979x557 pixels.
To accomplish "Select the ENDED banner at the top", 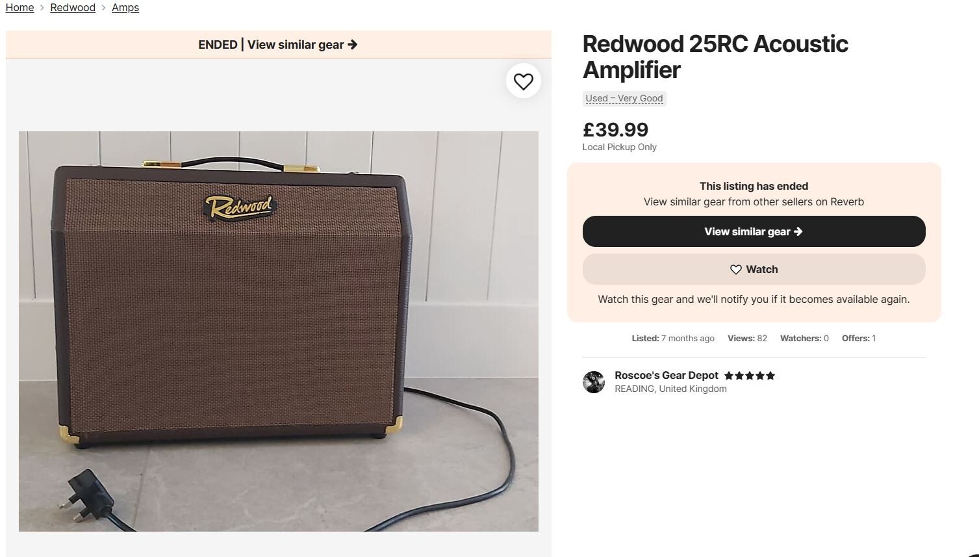I will [x=218, y=44].
